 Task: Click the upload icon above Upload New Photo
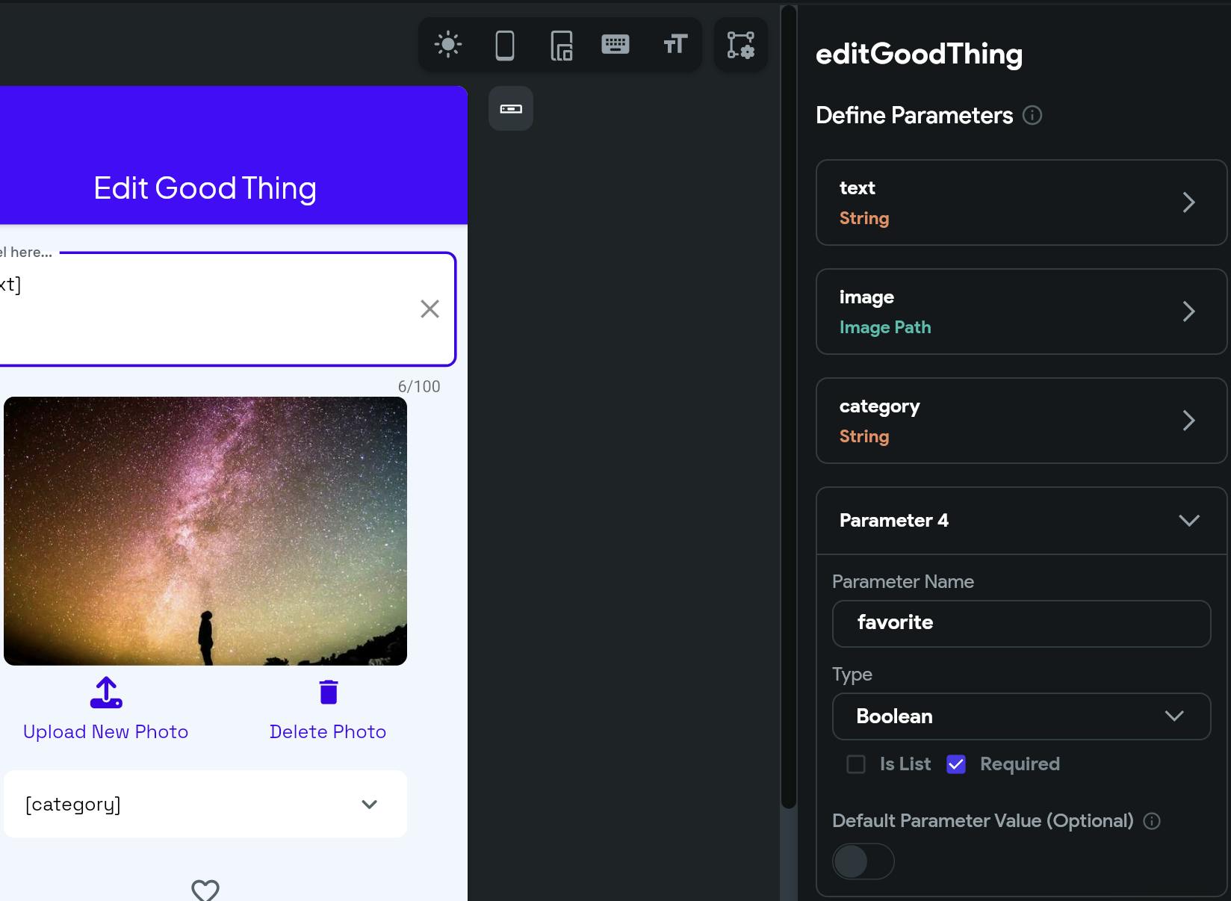[x=106, y=693]
